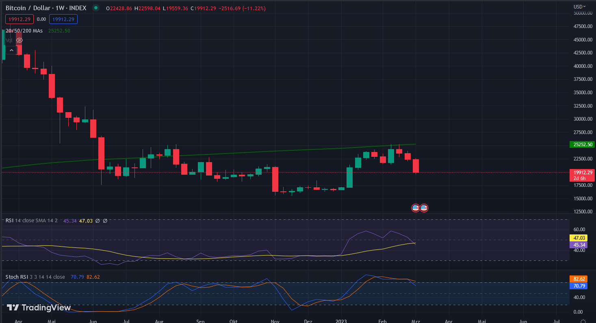Click the green market status dot
Image resolution: width=596 pixels, height=323 pixels.
(x=95, y=8)
